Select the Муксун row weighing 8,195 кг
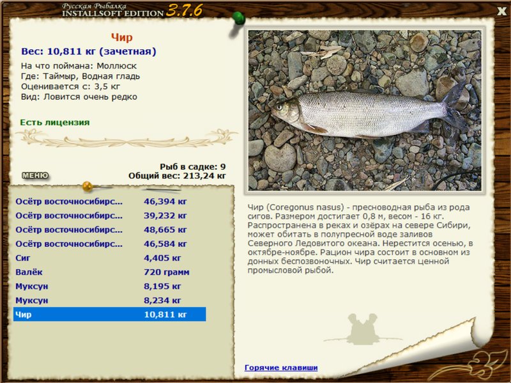The width and height of the screenshot is (511, 383). coord(109,286)
